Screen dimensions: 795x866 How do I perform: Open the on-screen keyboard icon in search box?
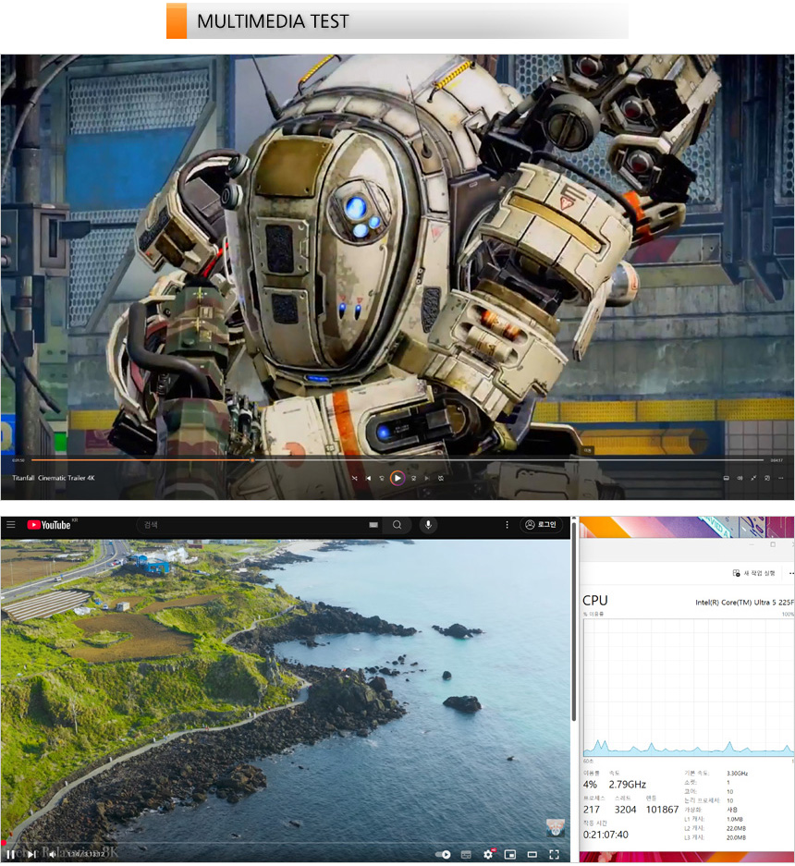(373, 525)
